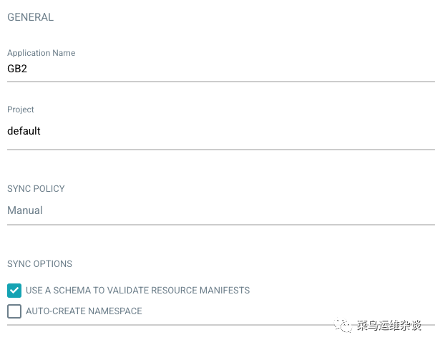Click the divider line under Sync Options

pyautogui.click(x=221, y=325)
